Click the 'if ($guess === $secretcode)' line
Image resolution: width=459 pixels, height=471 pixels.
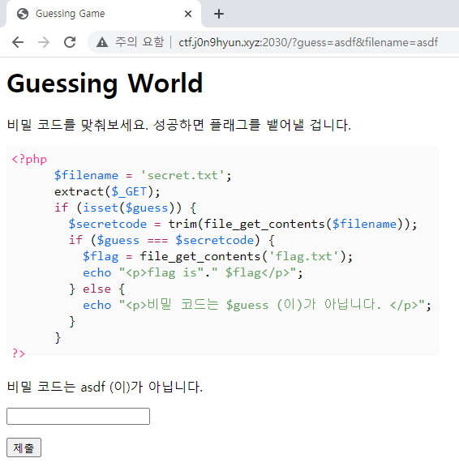(x=172, y=240)
